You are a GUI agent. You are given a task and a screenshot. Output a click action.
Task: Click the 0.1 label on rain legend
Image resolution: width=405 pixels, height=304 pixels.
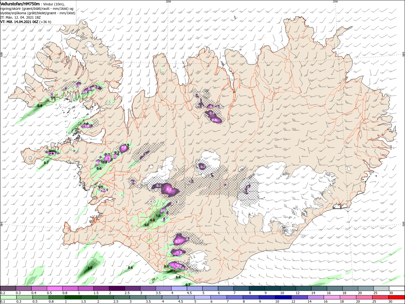point(3,302)
